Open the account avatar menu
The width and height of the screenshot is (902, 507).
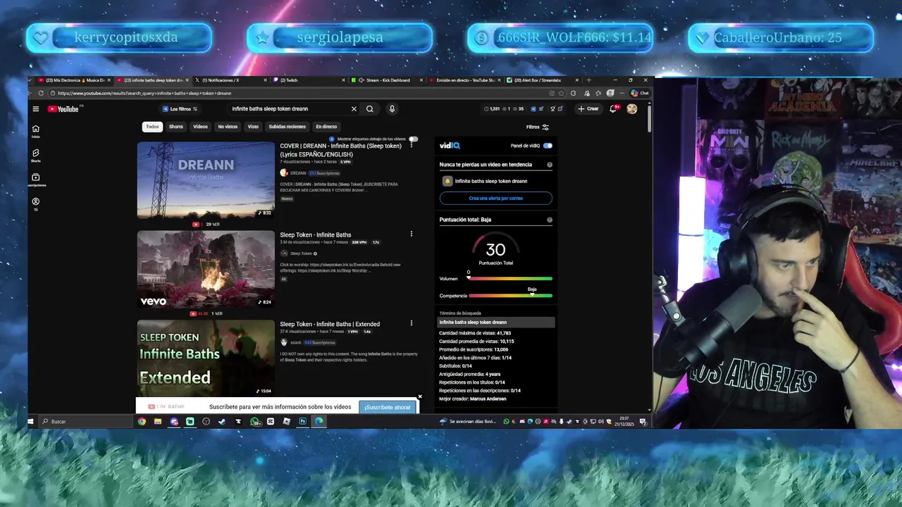pos(632,108)
